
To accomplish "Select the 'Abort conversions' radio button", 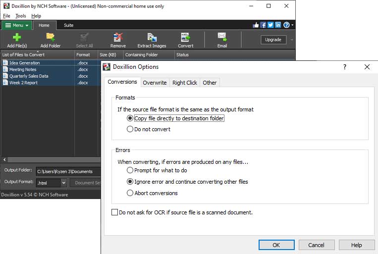I will pos(130,193).
